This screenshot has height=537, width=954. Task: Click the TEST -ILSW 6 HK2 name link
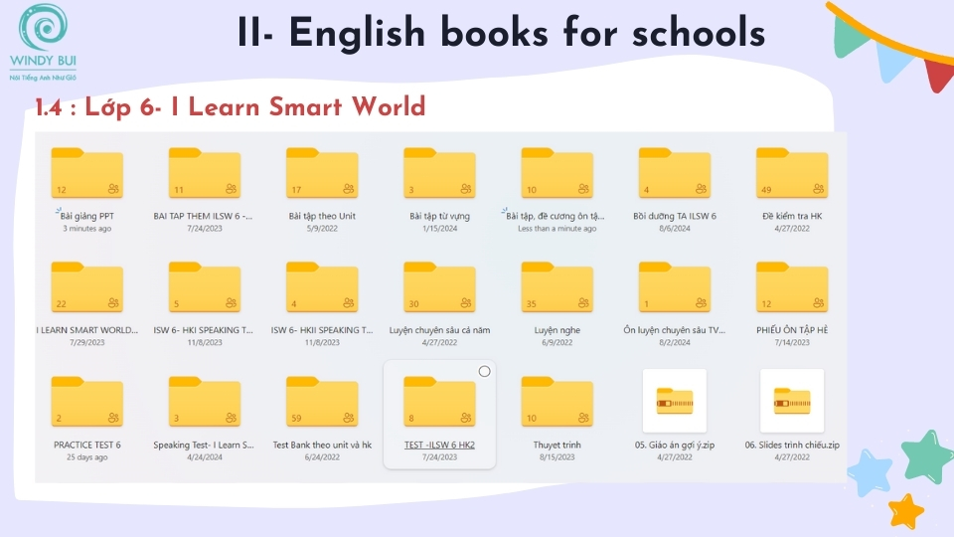coord(439,445)
